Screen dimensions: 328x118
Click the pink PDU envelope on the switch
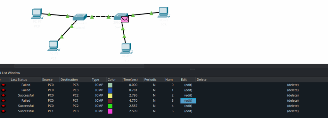[125, 20]
